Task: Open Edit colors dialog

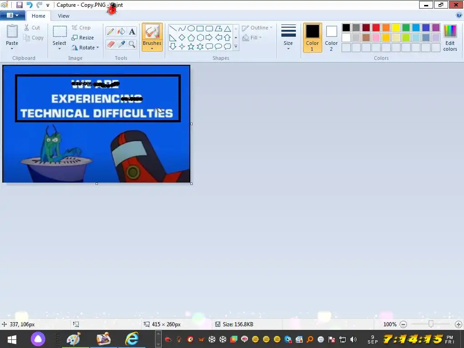Action: [450, 38]
